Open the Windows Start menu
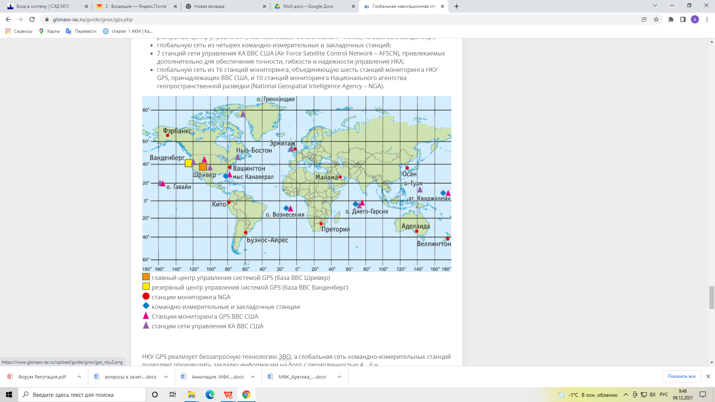The width and height of the screenshot is (715, 402). 9,395
